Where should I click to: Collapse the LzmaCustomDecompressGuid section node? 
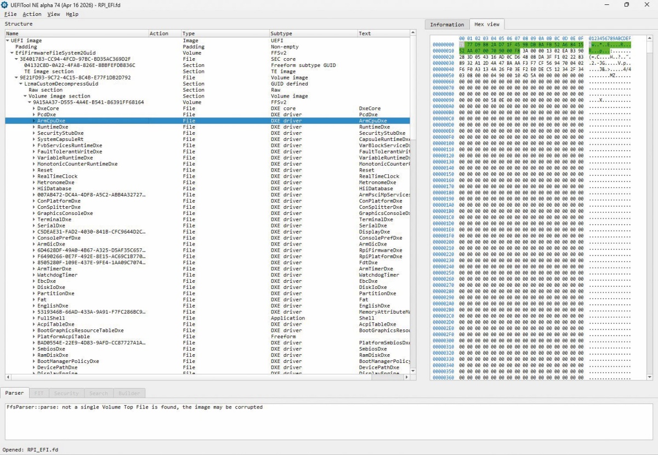[x=21, y=84]
